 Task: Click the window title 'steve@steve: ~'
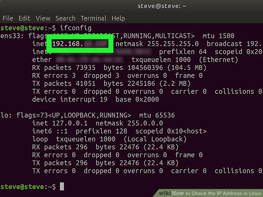(x=162, y=6)
